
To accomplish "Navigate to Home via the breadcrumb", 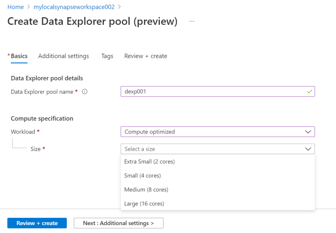I will [x=15, y=7].
